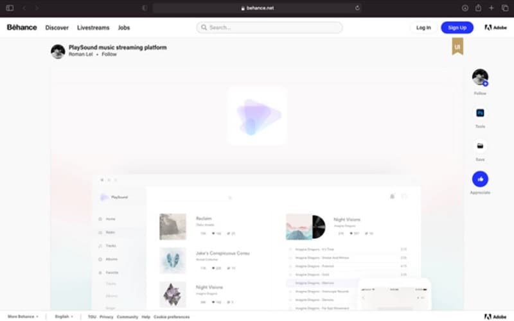
Task: Go forward with Safari forward arrow
Action: pyautogui.click(x=37, y=8)
